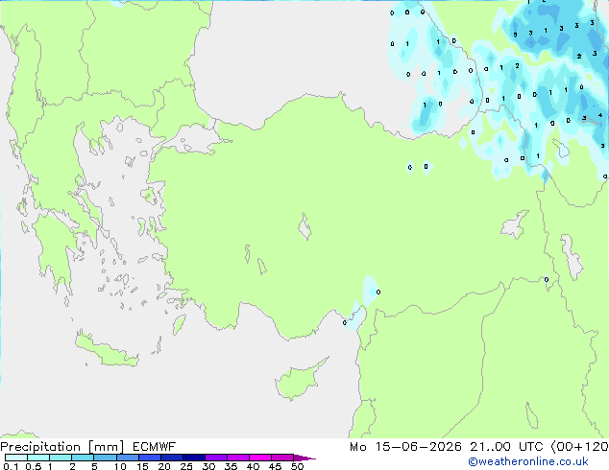Click the '(00+120' forecast offset text
Image resolution: width=609 pixels, height=470 pixels.
point(580,447)
